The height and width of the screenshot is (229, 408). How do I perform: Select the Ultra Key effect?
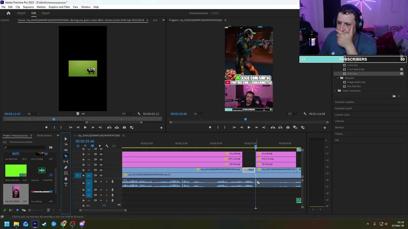[352, 73]
